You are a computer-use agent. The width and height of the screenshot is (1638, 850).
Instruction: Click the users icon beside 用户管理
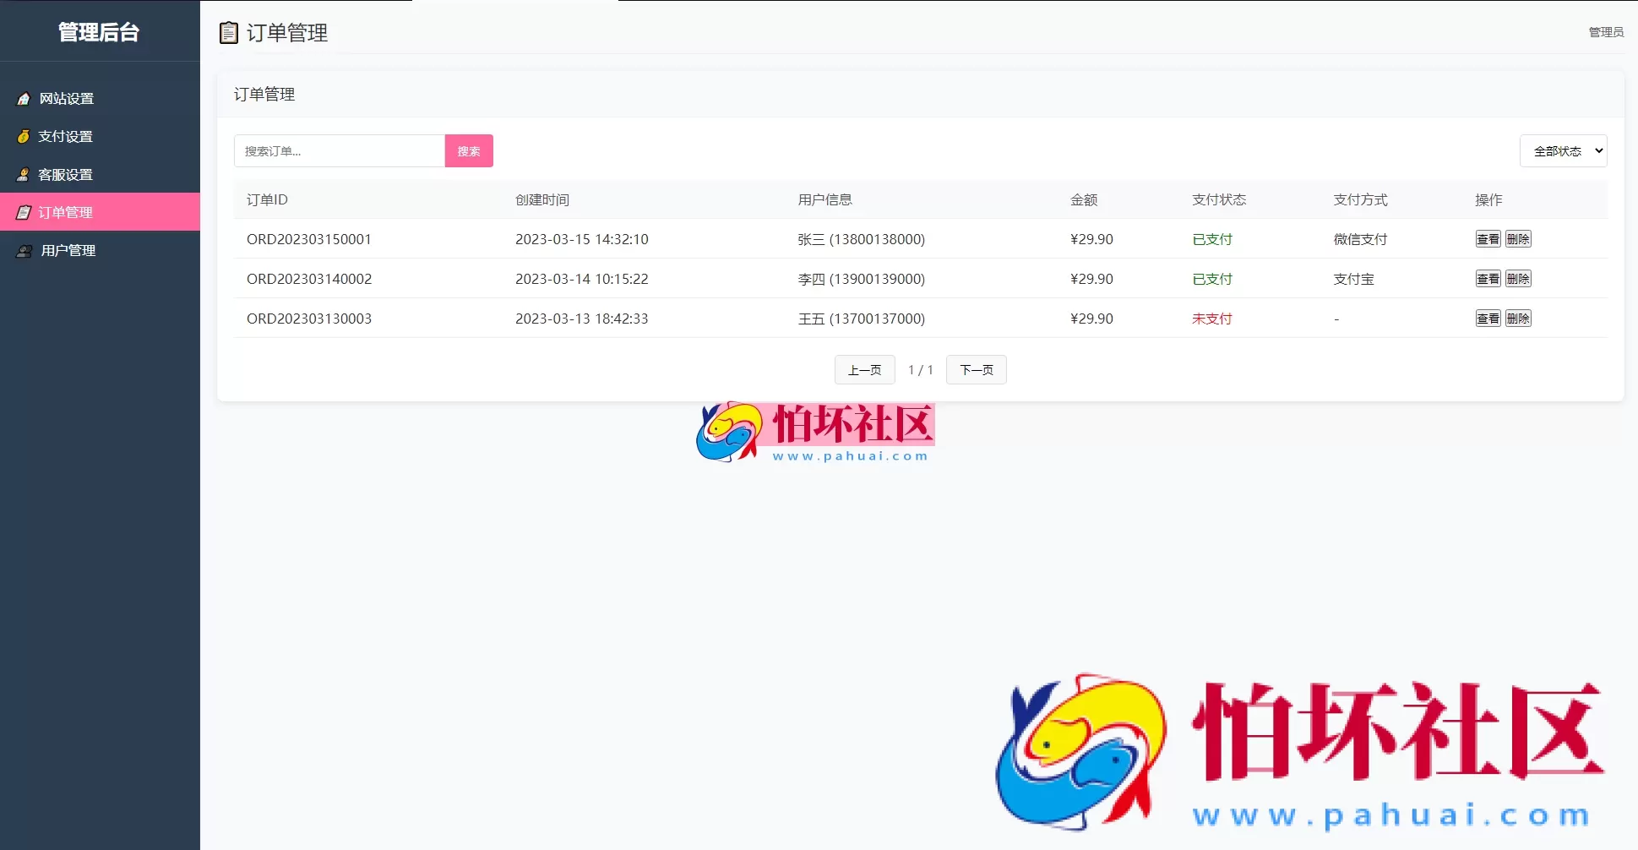24,250
